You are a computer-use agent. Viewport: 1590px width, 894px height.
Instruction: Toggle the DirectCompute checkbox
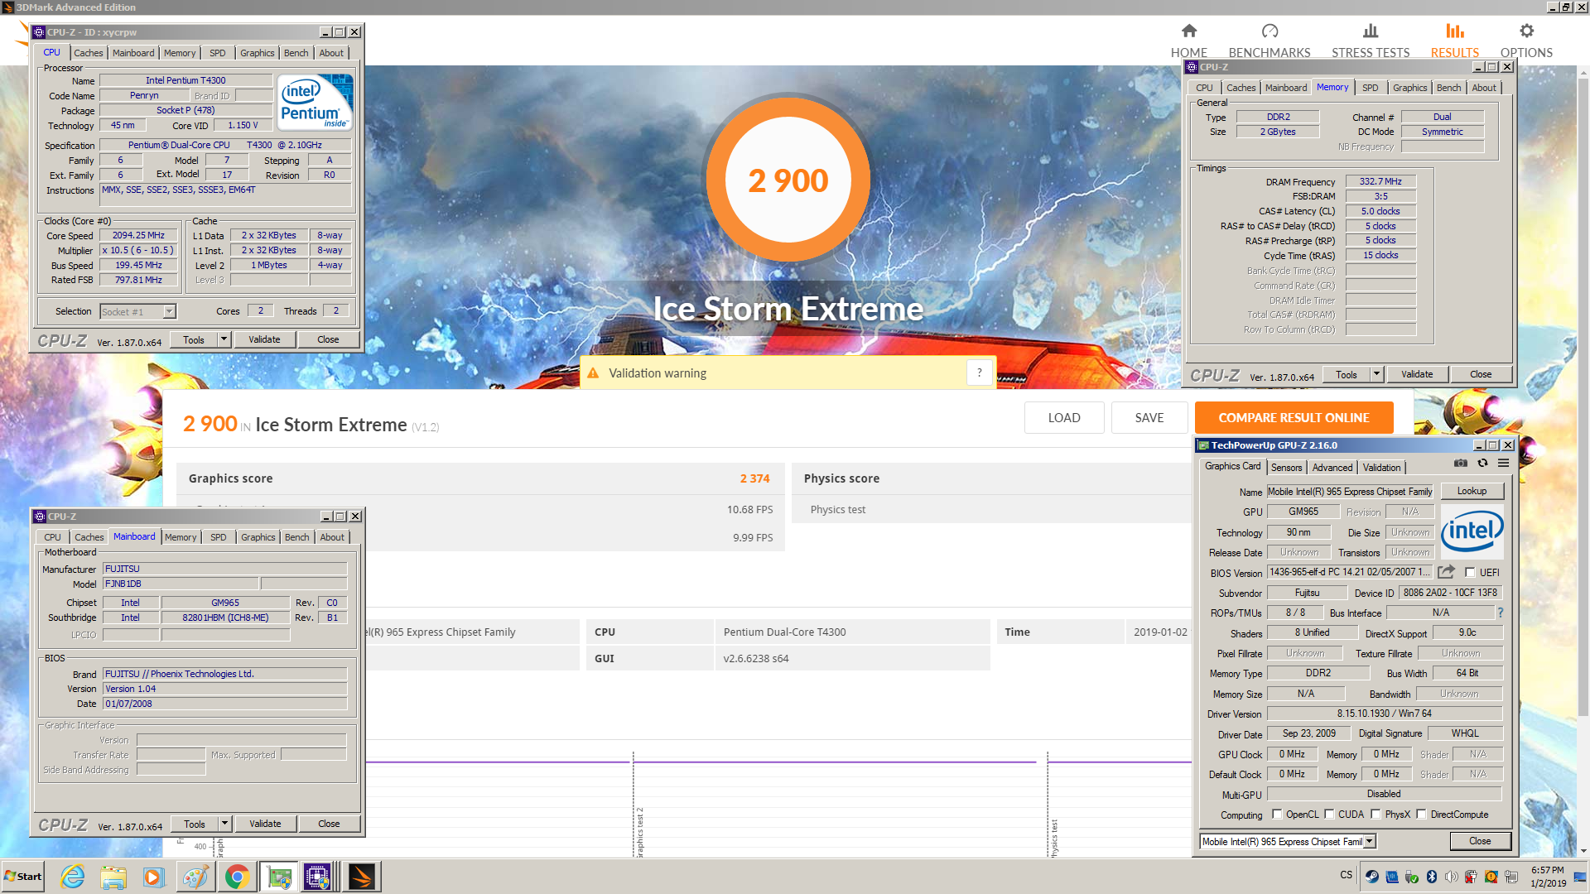1421,815
